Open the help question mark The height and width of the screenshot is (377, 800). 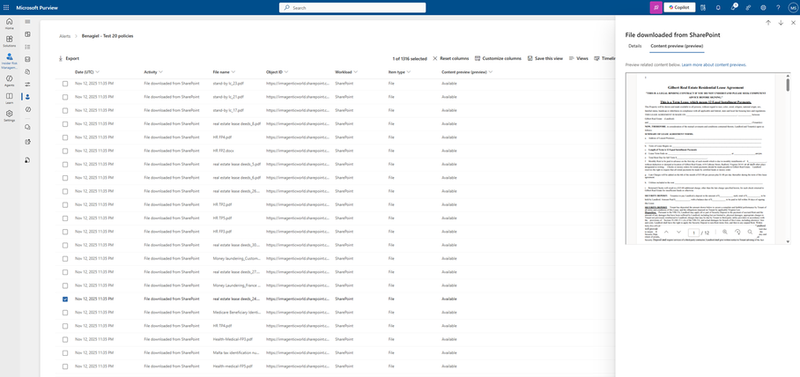pyautogui.click(x=778, y=8)
